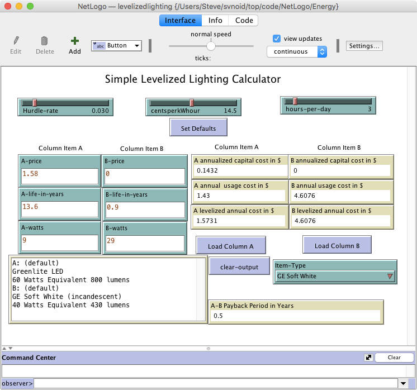Open the observer command history dropdown arrow
Screen dimensions: 417x390
[403, 383]
